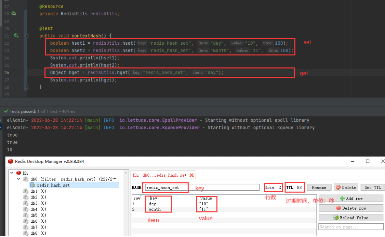Click the db0 database icon

(26, 179)
